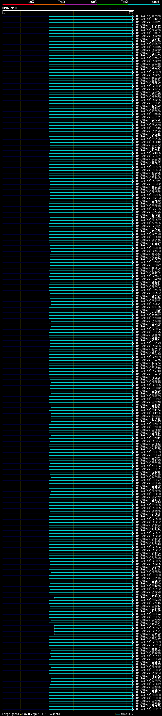Select the UniRef100_P30074 label
Viewport: 162px width, 716px height.
[148, 53]
